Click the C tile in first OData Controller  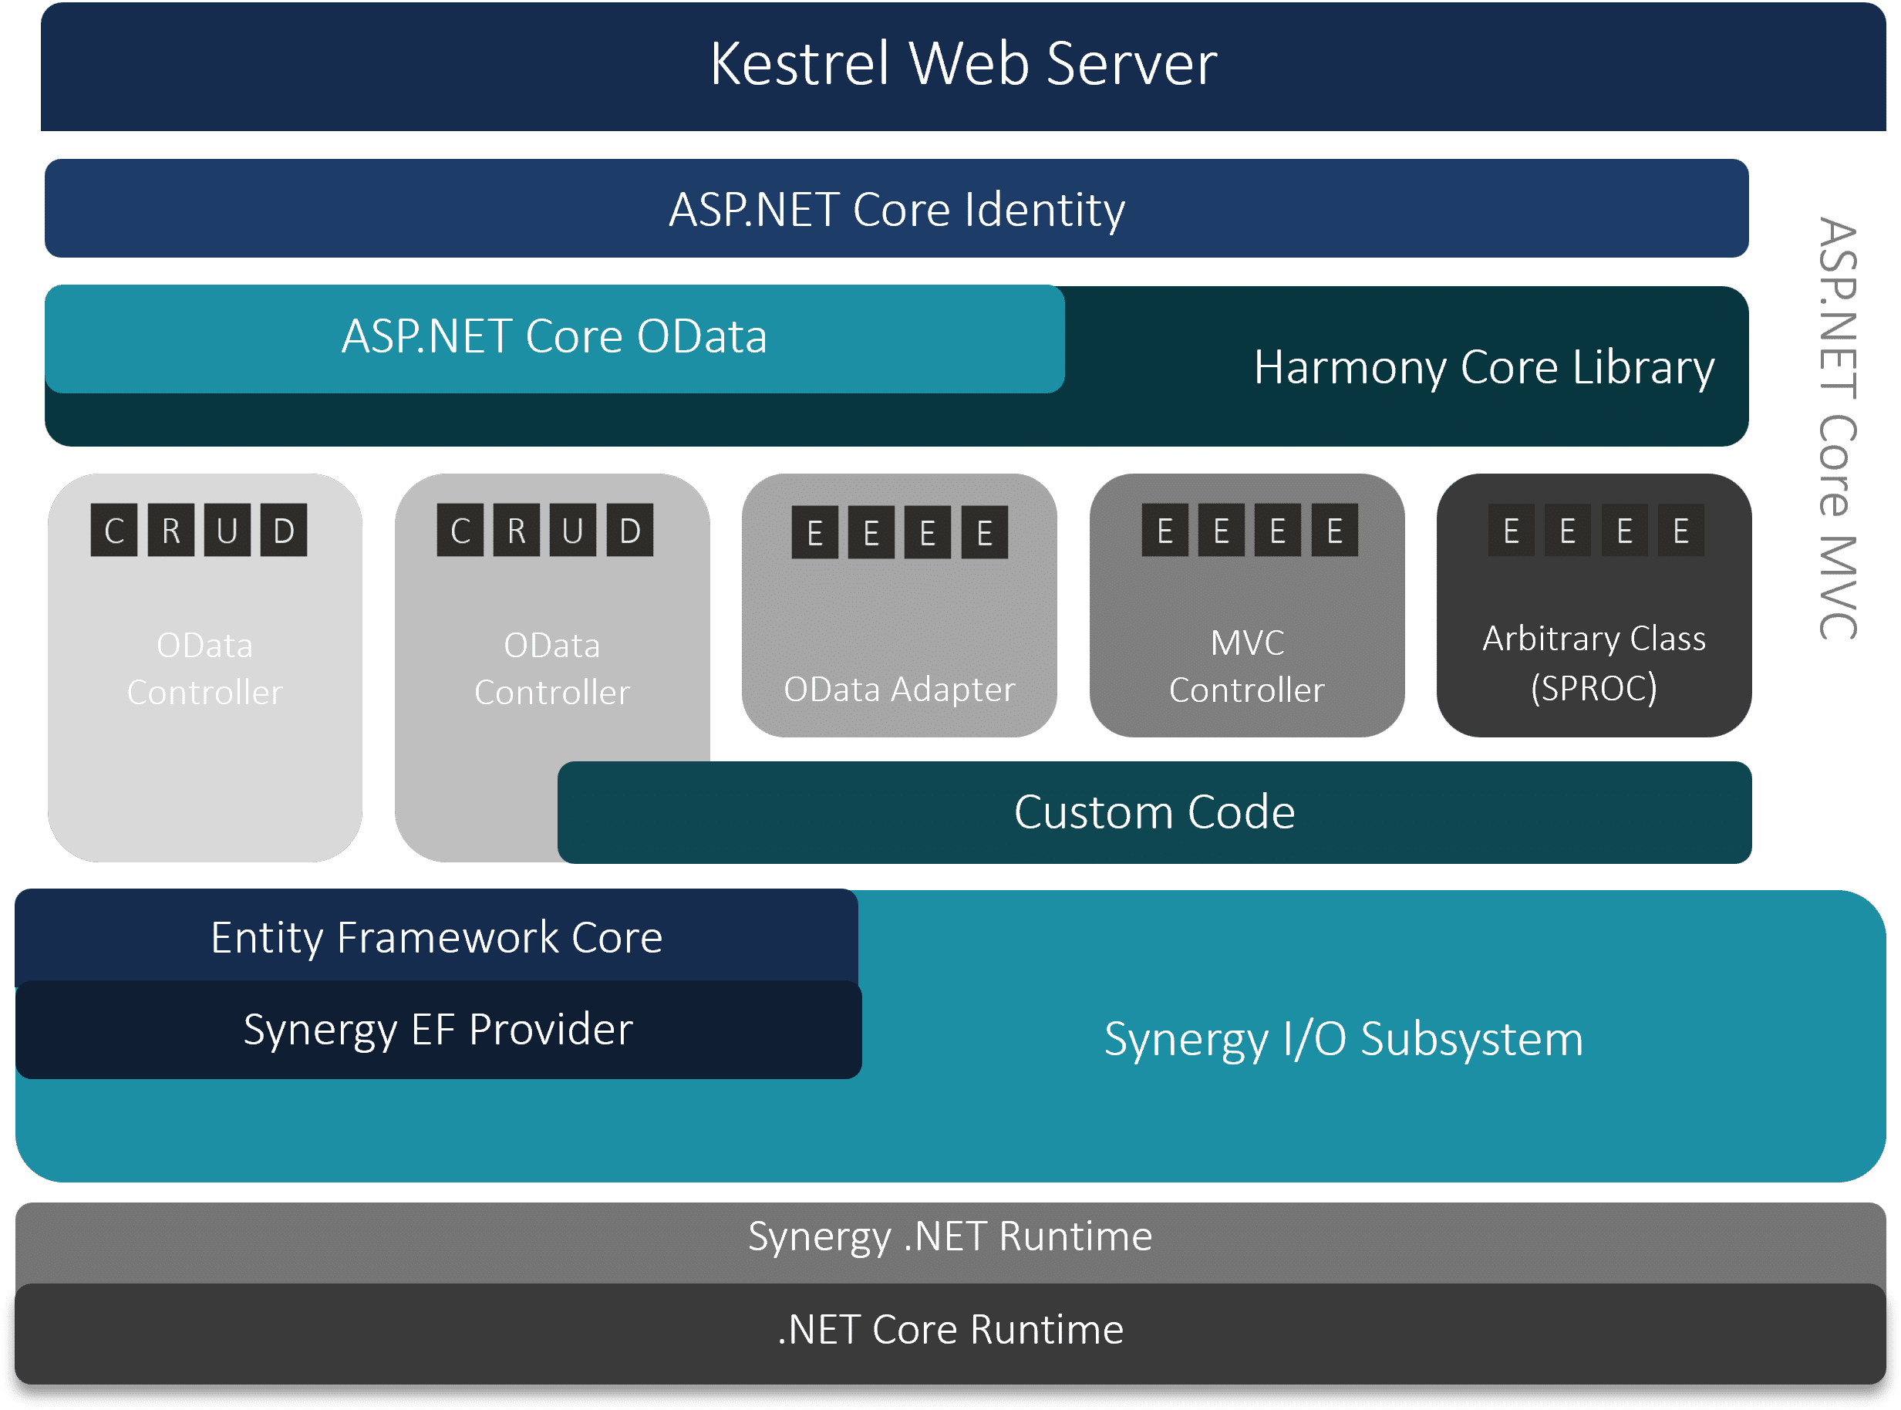click(114, 531)
